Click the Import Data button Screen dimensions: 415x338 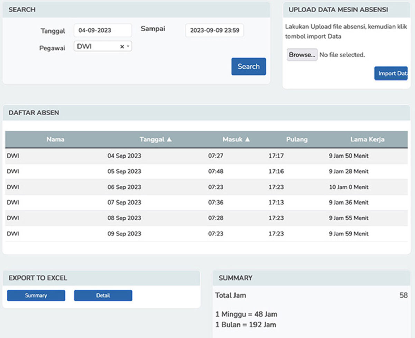click(391, 73)
